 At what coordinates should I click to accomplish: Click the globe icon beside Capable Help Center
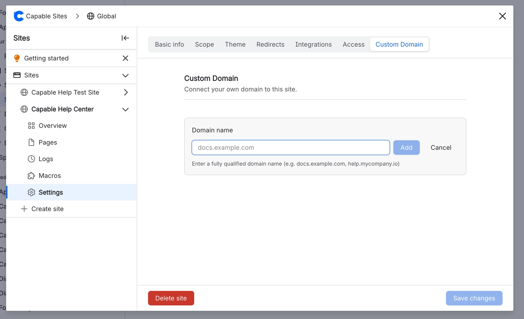coord(24,109)
